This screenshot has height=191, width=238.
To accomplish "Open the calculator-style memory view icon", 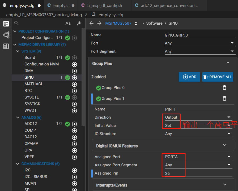I will coord(6,46).
